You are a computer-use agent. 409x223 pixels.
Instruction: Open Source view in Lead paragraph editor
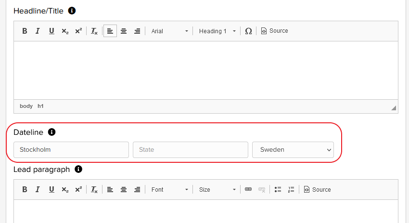point(318,190)
